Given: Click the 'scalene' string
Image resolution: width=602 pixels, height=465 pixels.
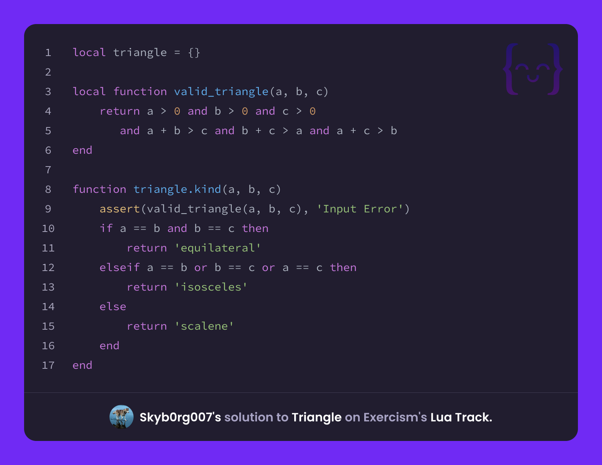Looking at the screenshot, I should pos(204,326).
